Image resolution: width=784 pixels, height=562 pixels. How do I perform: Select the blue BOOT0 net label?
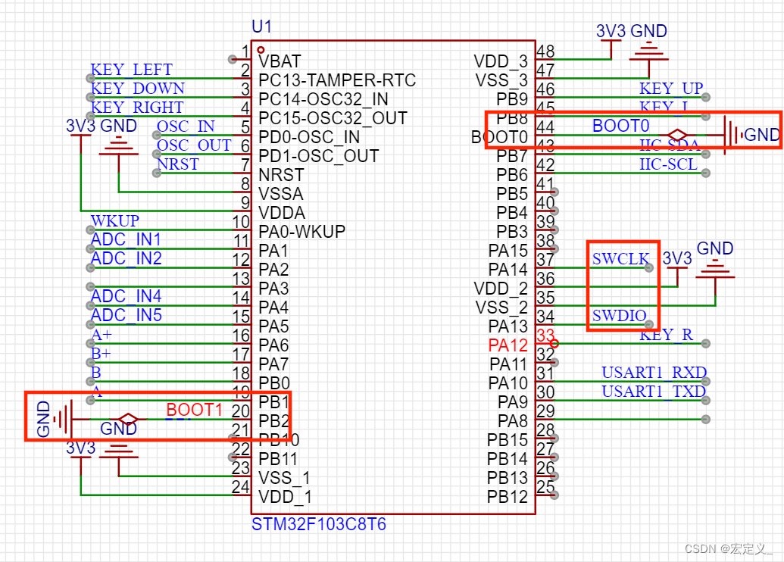tap(620, 126)
